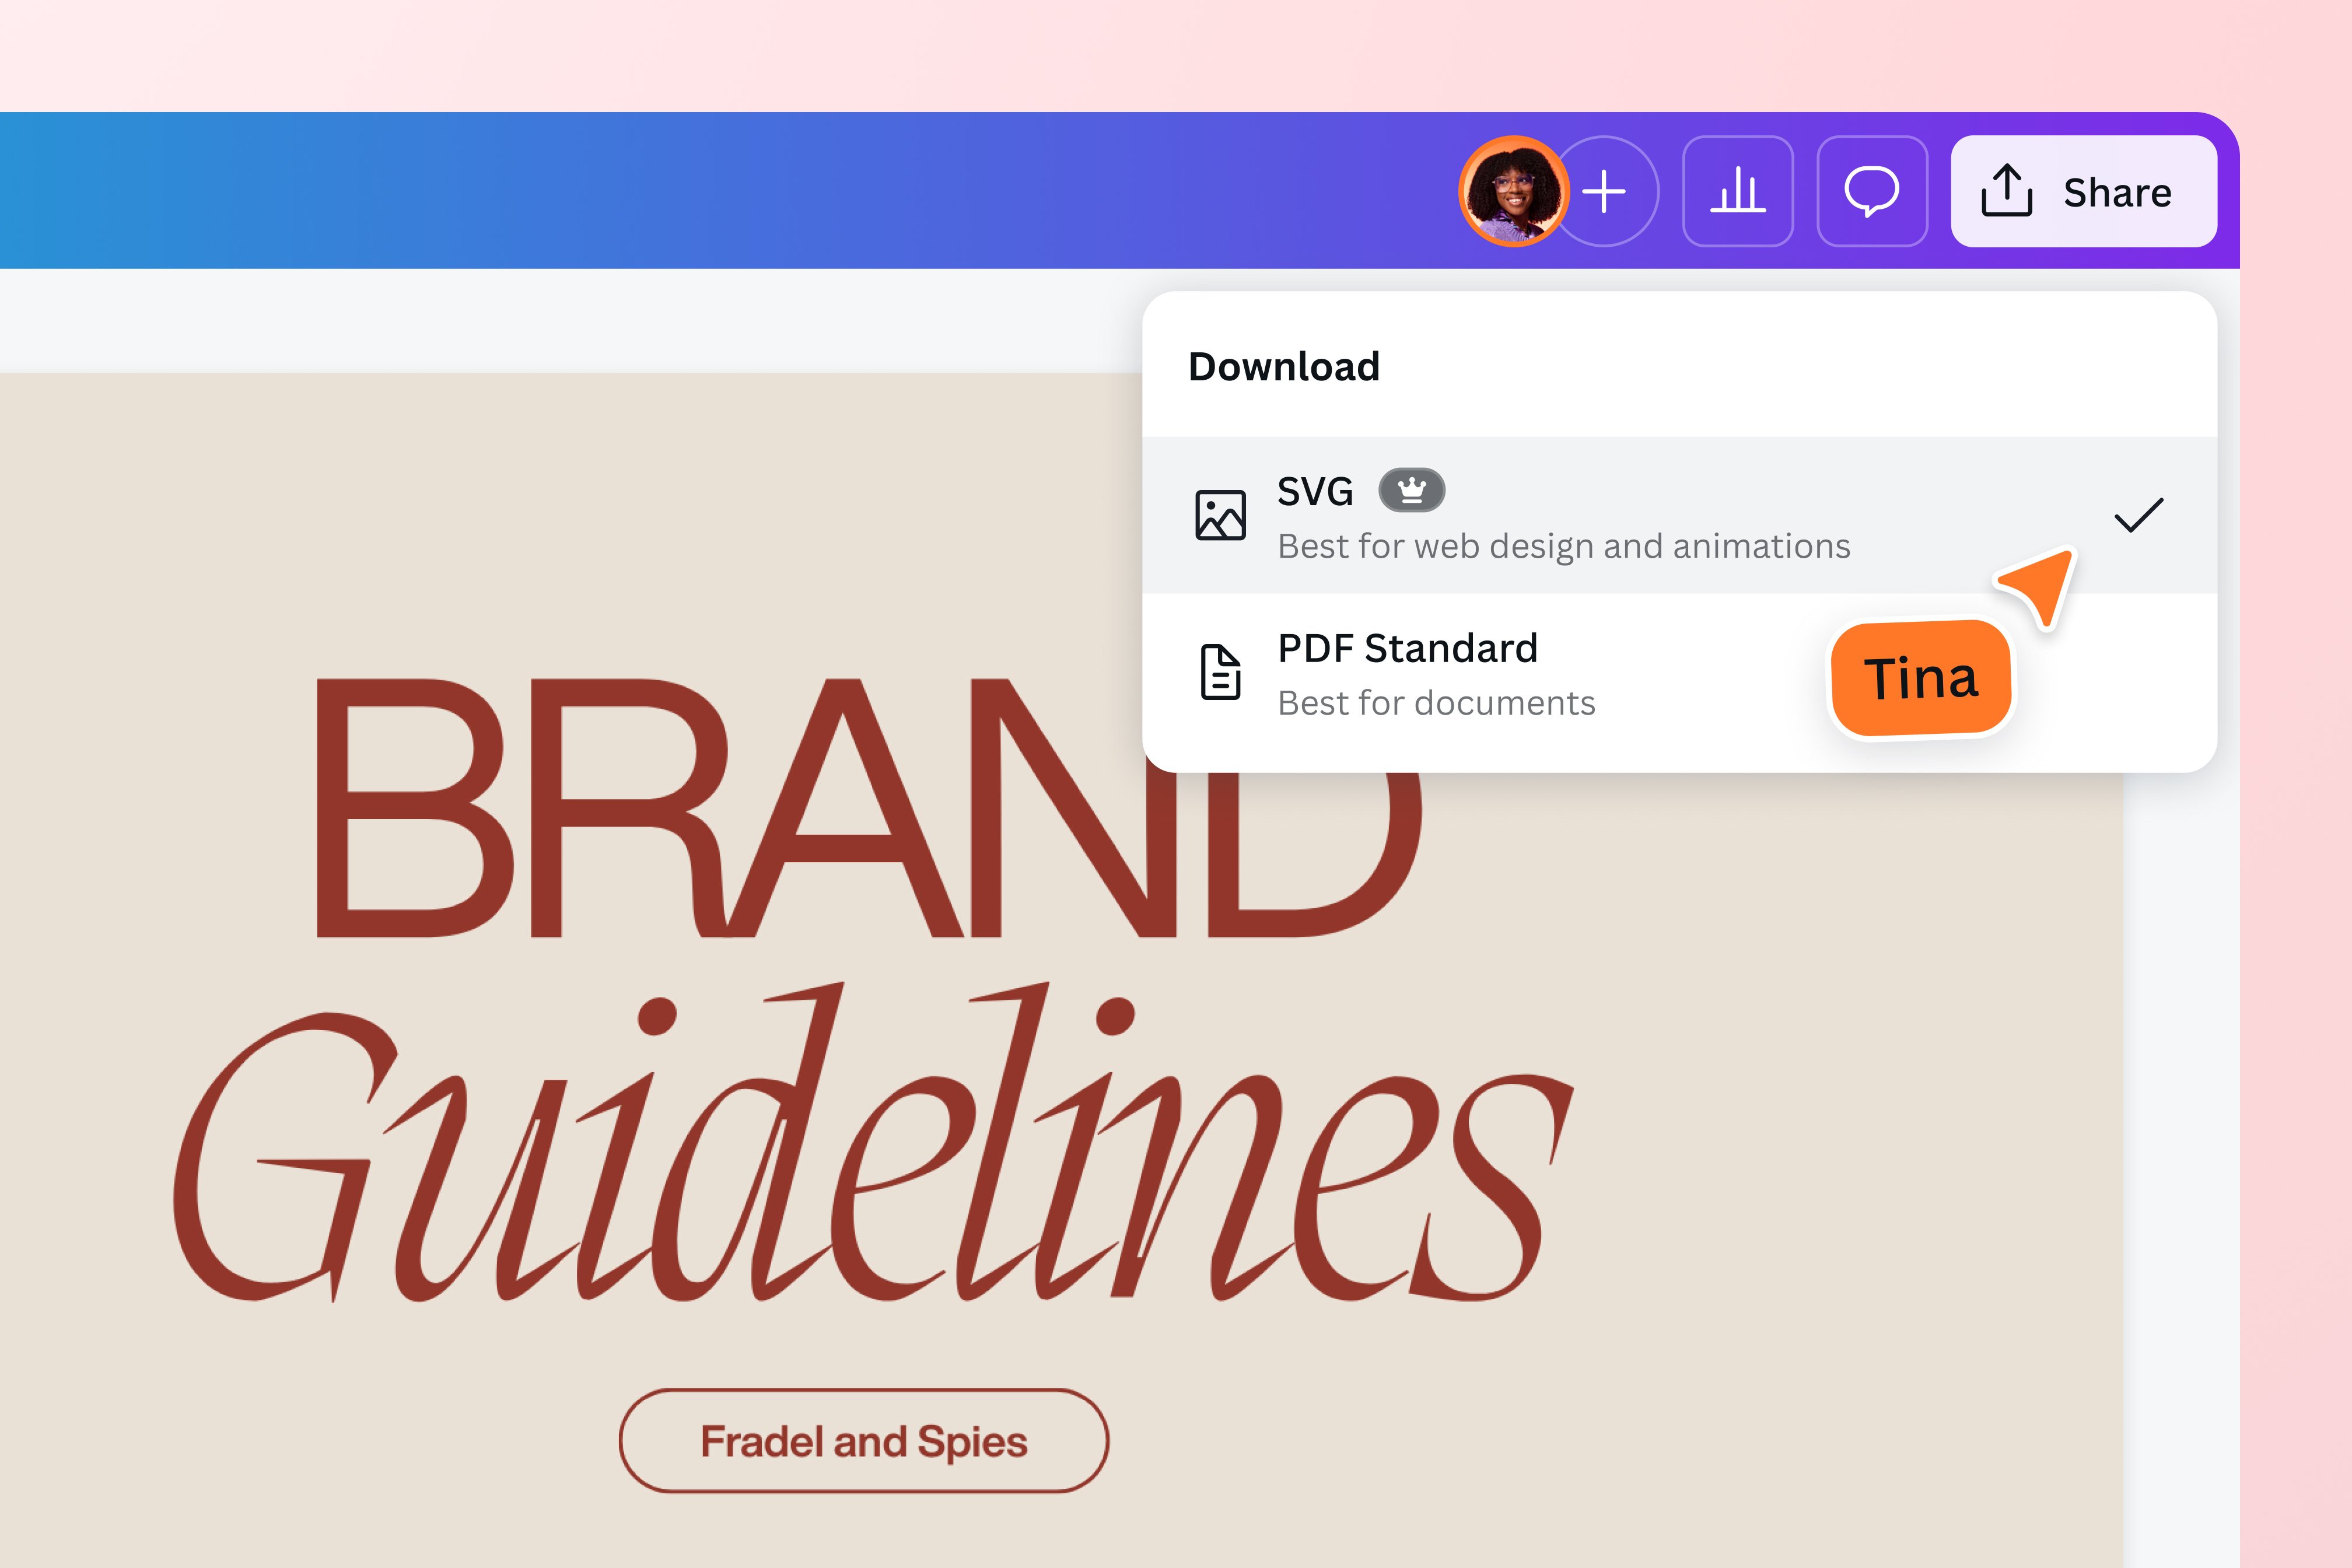
Task: Click Tina's profile avatar
Action: (1513, 191)
